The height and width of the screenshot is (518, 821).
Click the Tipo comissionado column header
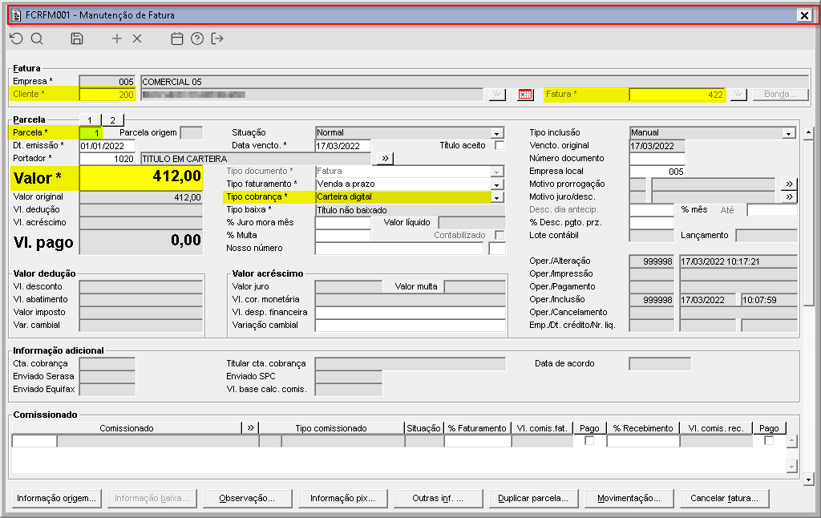pos(331,428)
